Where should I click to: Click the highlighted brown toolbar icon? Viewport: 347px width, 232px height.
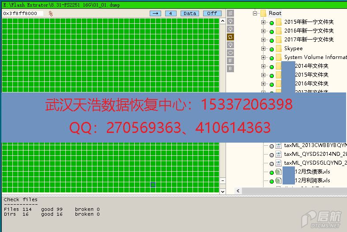tap(230, 37)
